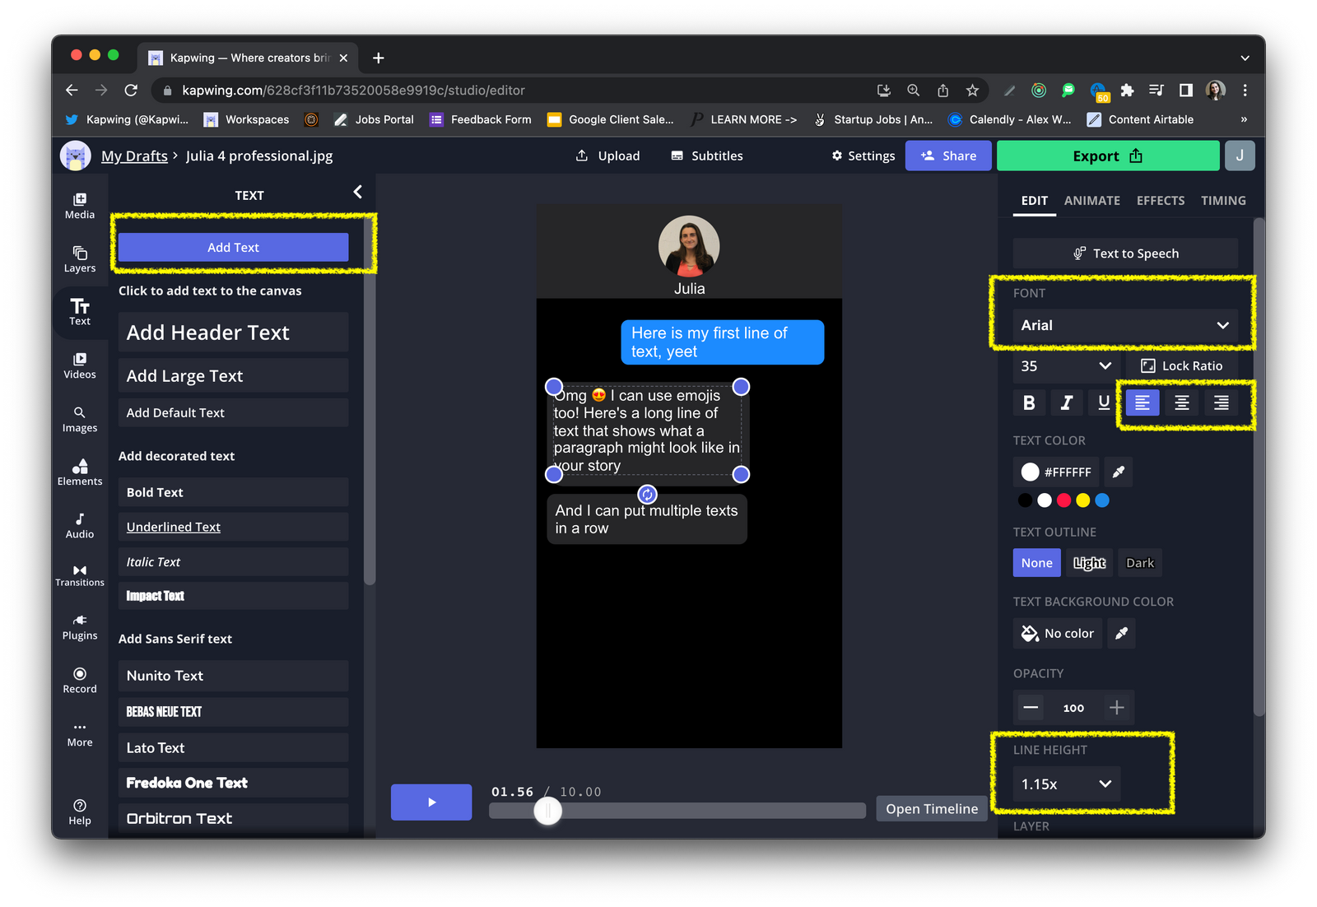Switch to the EFFECTS tab
This screenshot has height=907, width=1317.
tap(1160, 200)
